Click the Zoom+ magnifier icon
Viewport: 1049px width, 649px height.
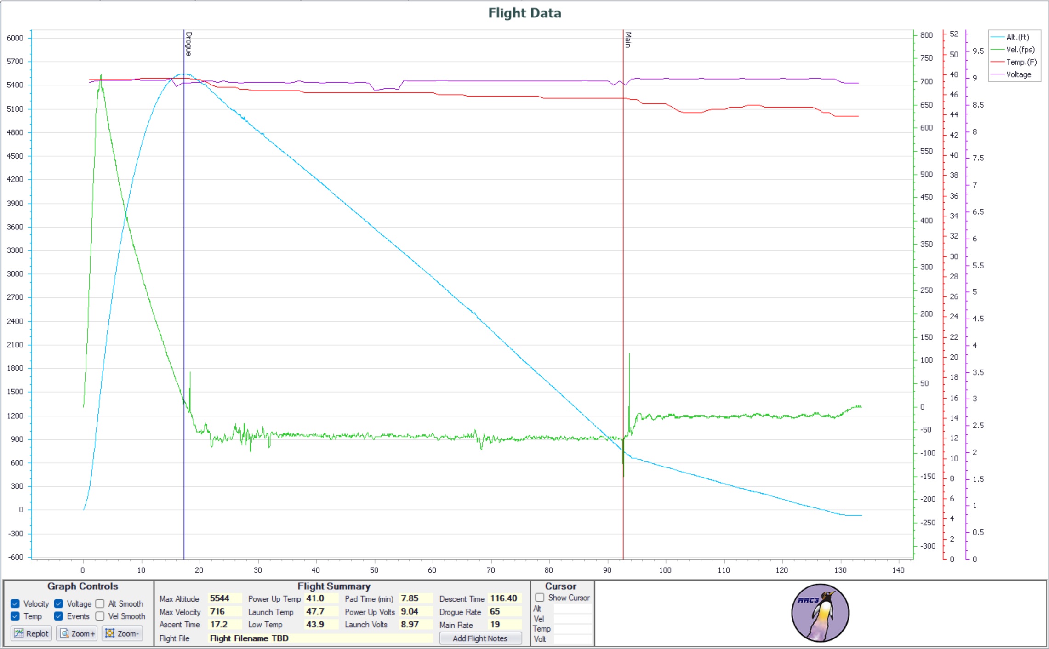coord(65,633)
